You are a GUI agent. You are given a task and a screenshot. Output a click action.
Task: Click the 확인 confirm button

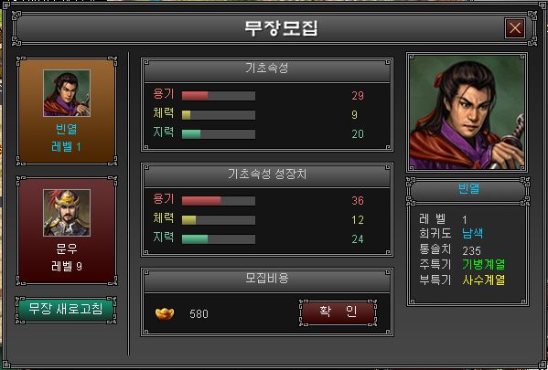point(338,312)
